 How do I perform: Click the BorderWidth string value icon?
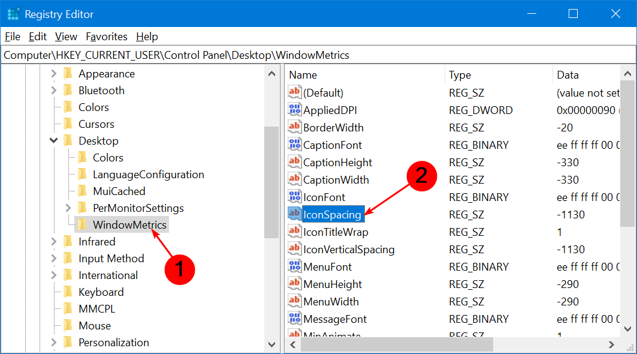coord(295,127)
